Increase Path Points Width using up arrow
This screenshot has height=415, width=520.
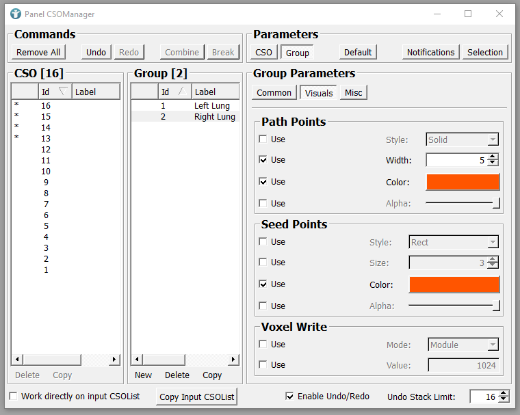pos(493,157)
